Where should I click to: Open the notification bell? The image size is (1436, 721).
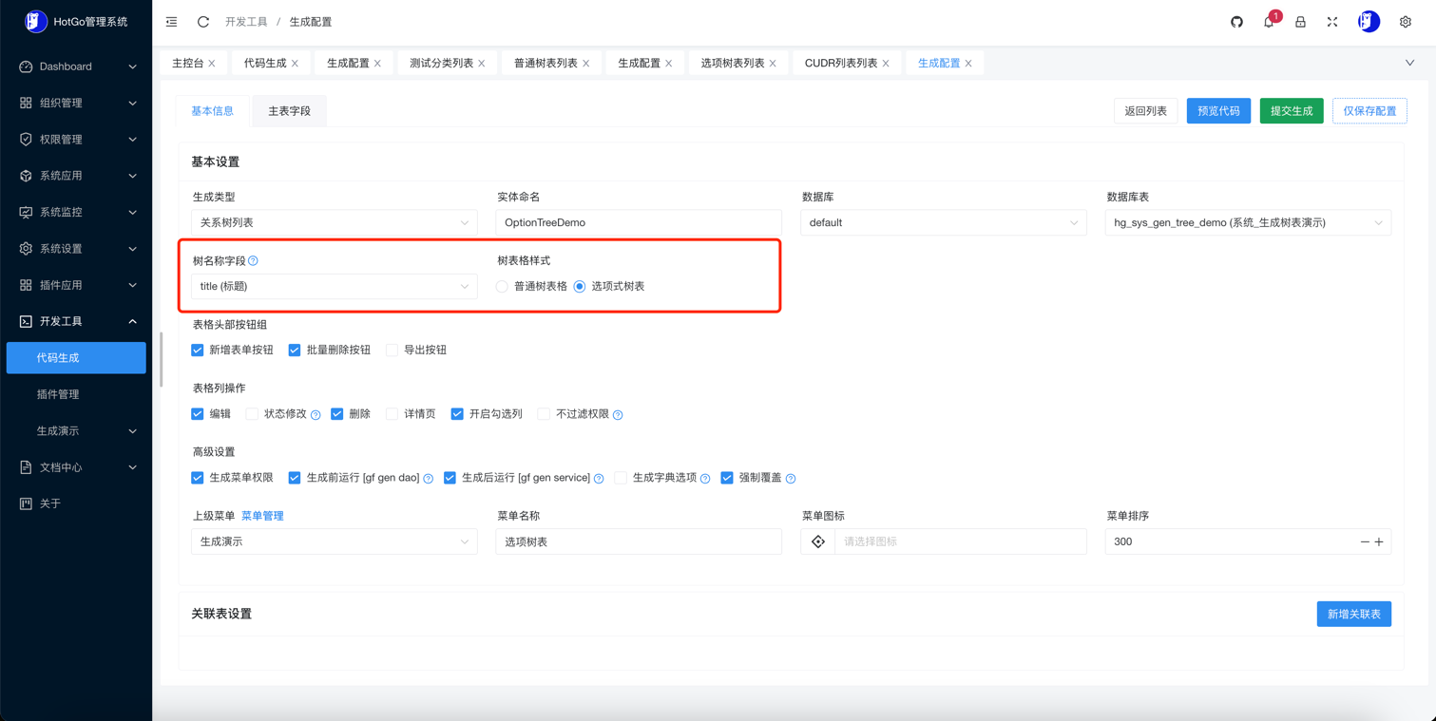click(1269, 22)
